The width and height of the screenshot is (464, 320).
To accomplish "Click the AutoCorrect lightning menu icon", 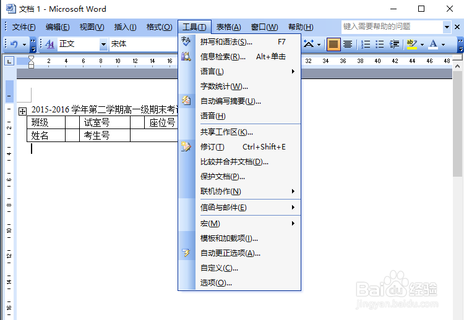I will [x=186, y=253].
